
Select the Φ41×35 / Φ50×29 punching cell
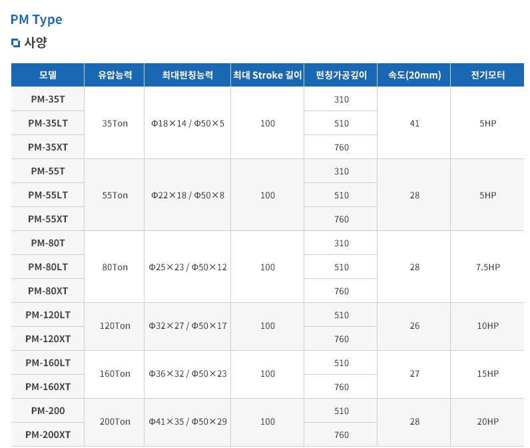click(x=187, y=422)
